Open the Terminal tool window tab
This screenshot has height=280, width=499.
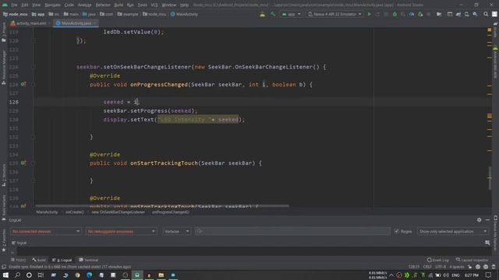tap(88, 260)
